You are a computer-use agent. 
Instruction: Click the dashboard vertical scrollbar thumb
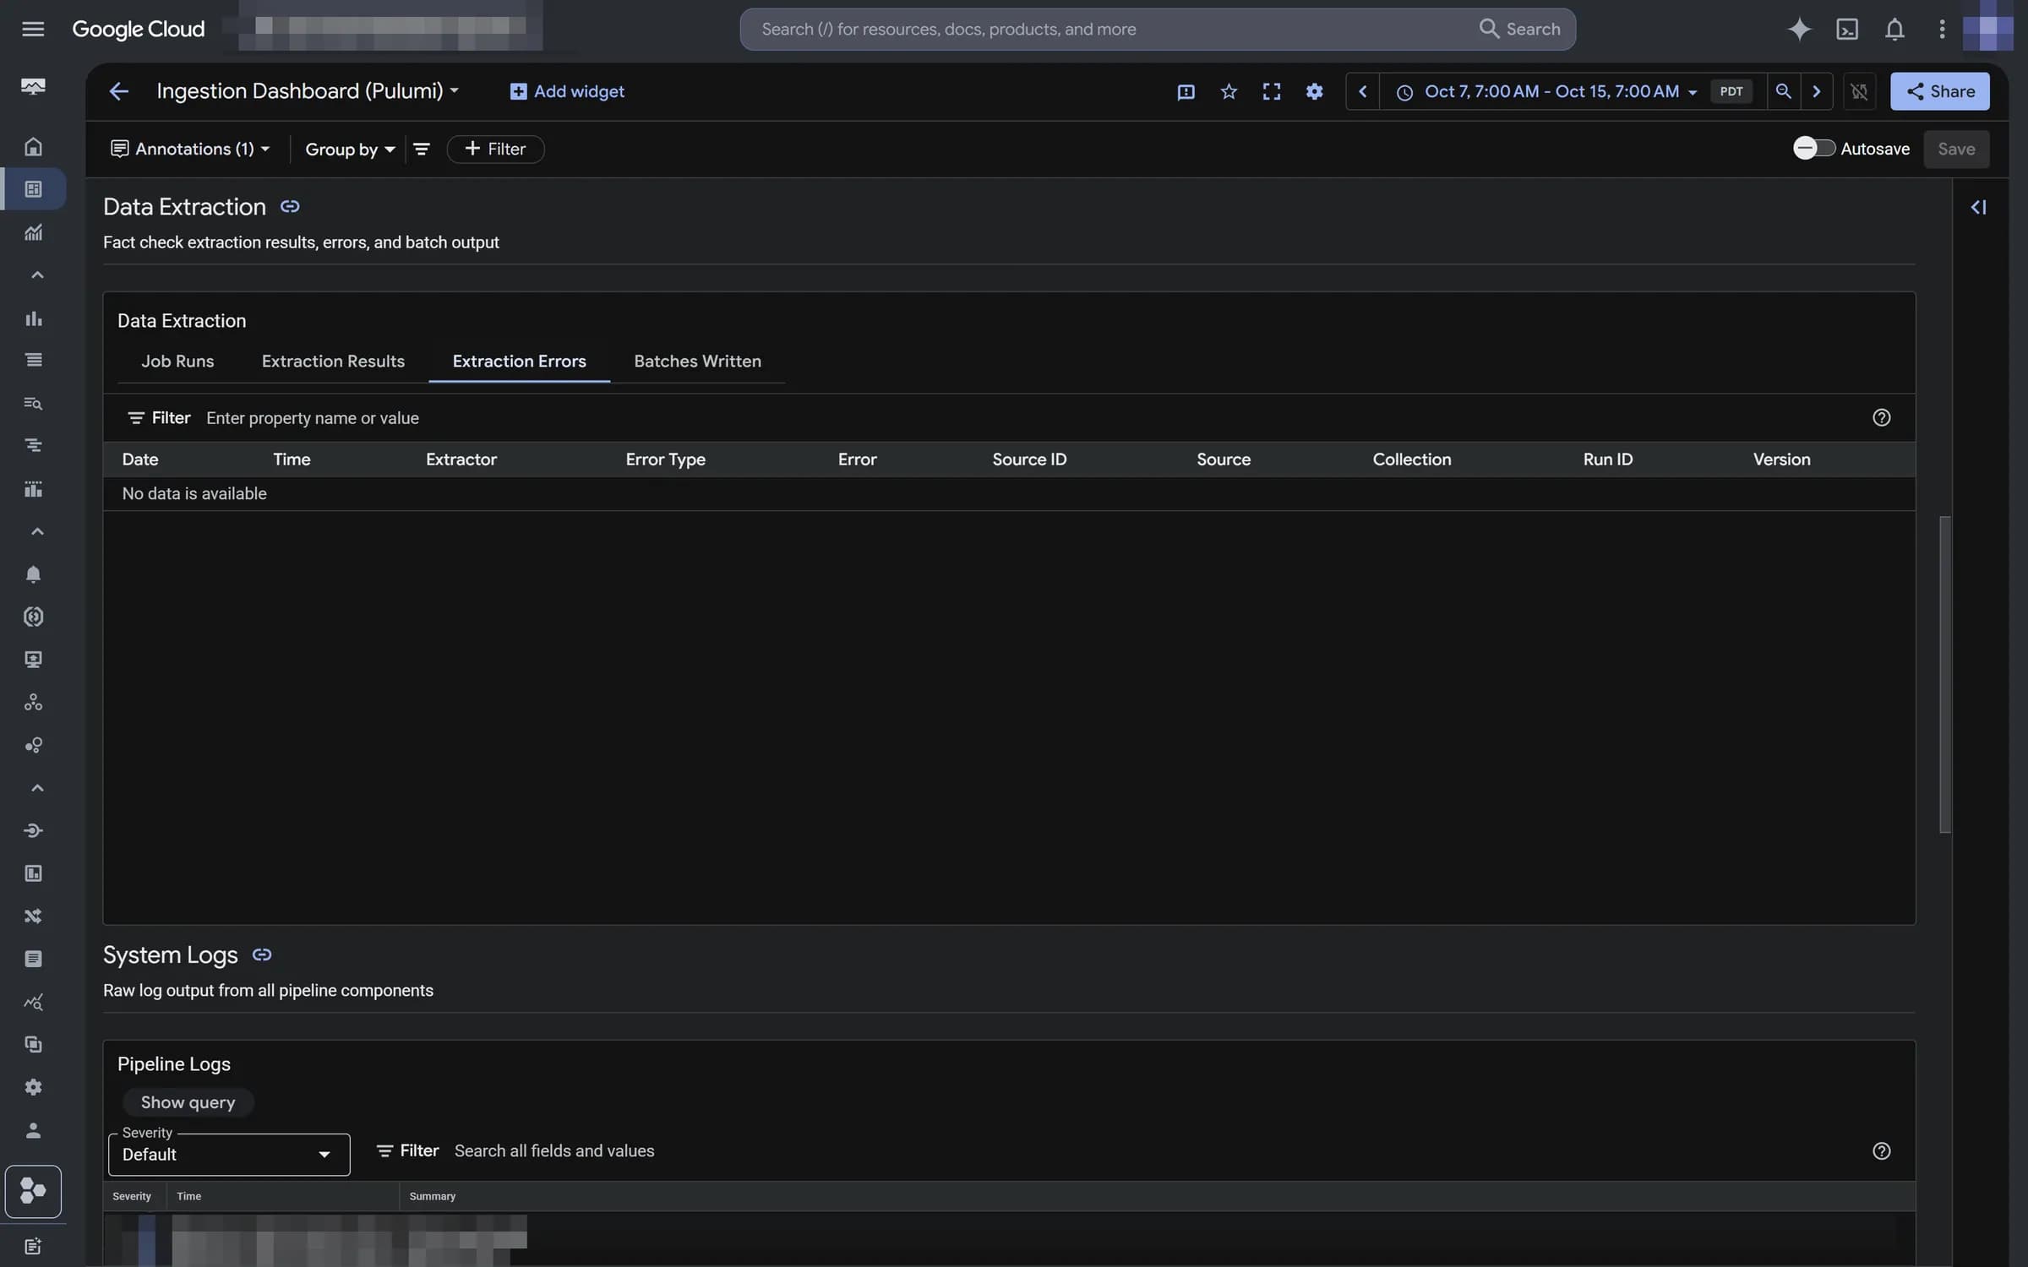tap(1944, 674)
